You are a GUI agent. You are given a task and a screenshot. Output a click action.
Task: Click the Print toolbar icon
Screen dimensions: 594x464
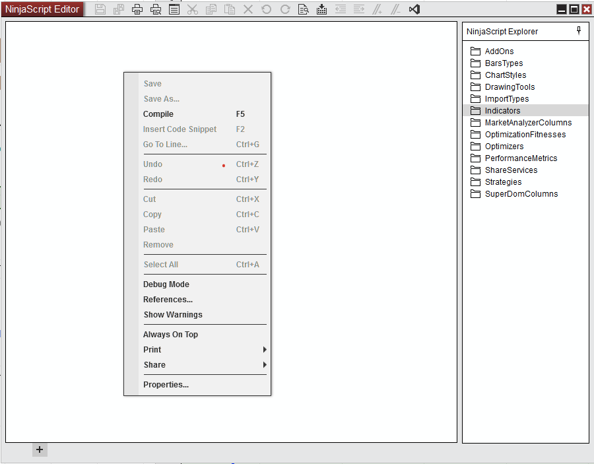[x=137, y=9]
